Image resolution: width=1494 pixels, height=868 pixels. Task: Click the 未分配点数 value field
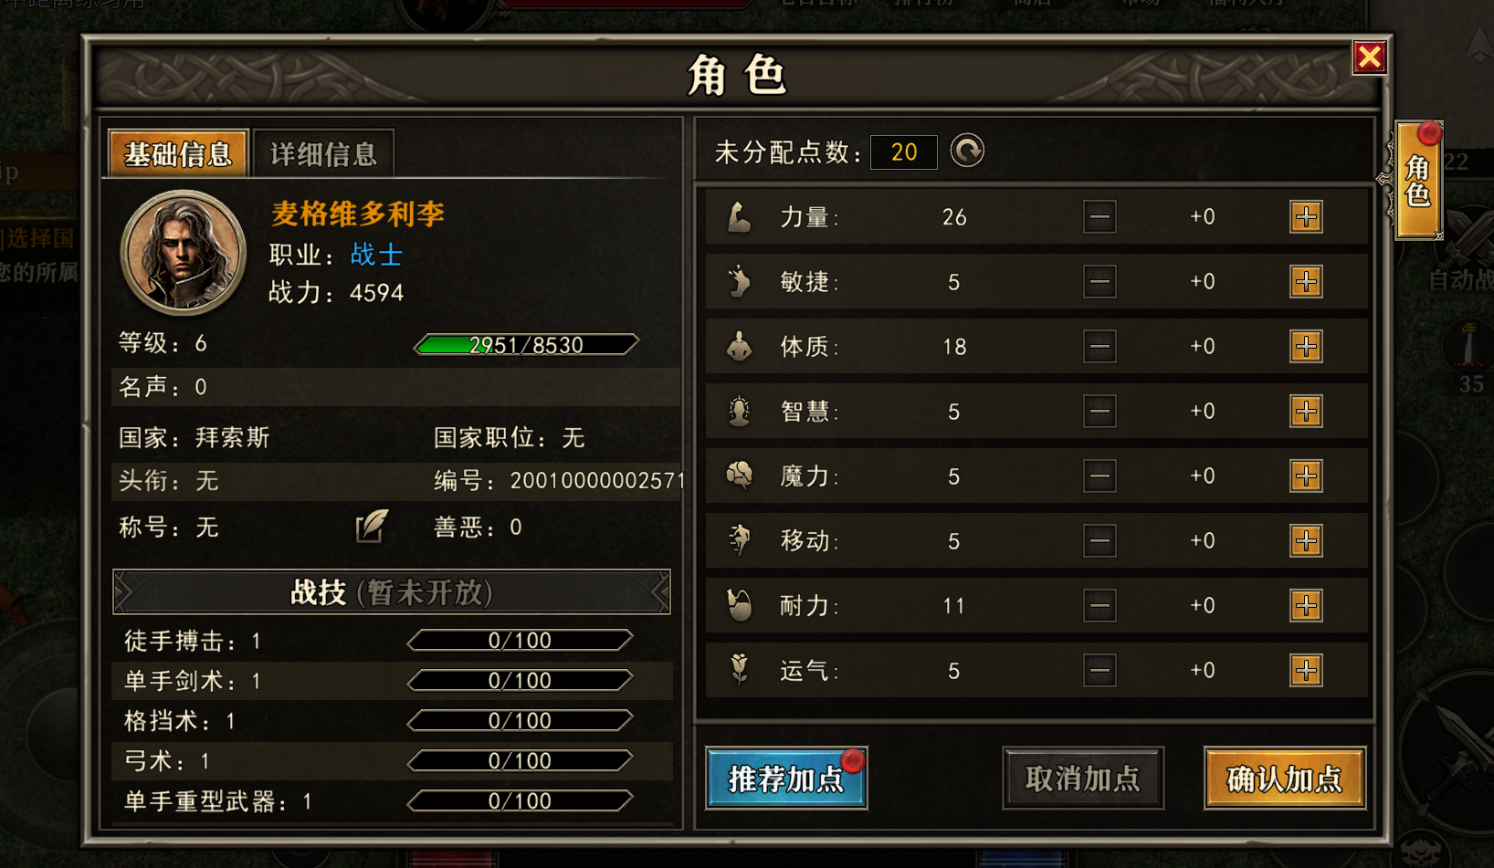pyautogui.click(x=904, y=152)
